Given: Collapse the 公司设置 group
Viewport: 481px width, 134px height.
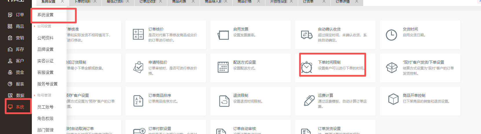Looking at the screenshot, I should (x=43, y=26).
